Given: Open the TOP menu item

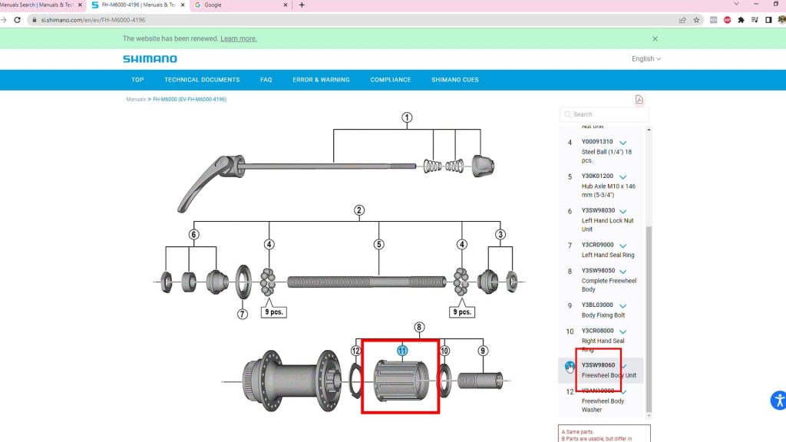Looking at the screenshot, I should click(x=137, y=80).
